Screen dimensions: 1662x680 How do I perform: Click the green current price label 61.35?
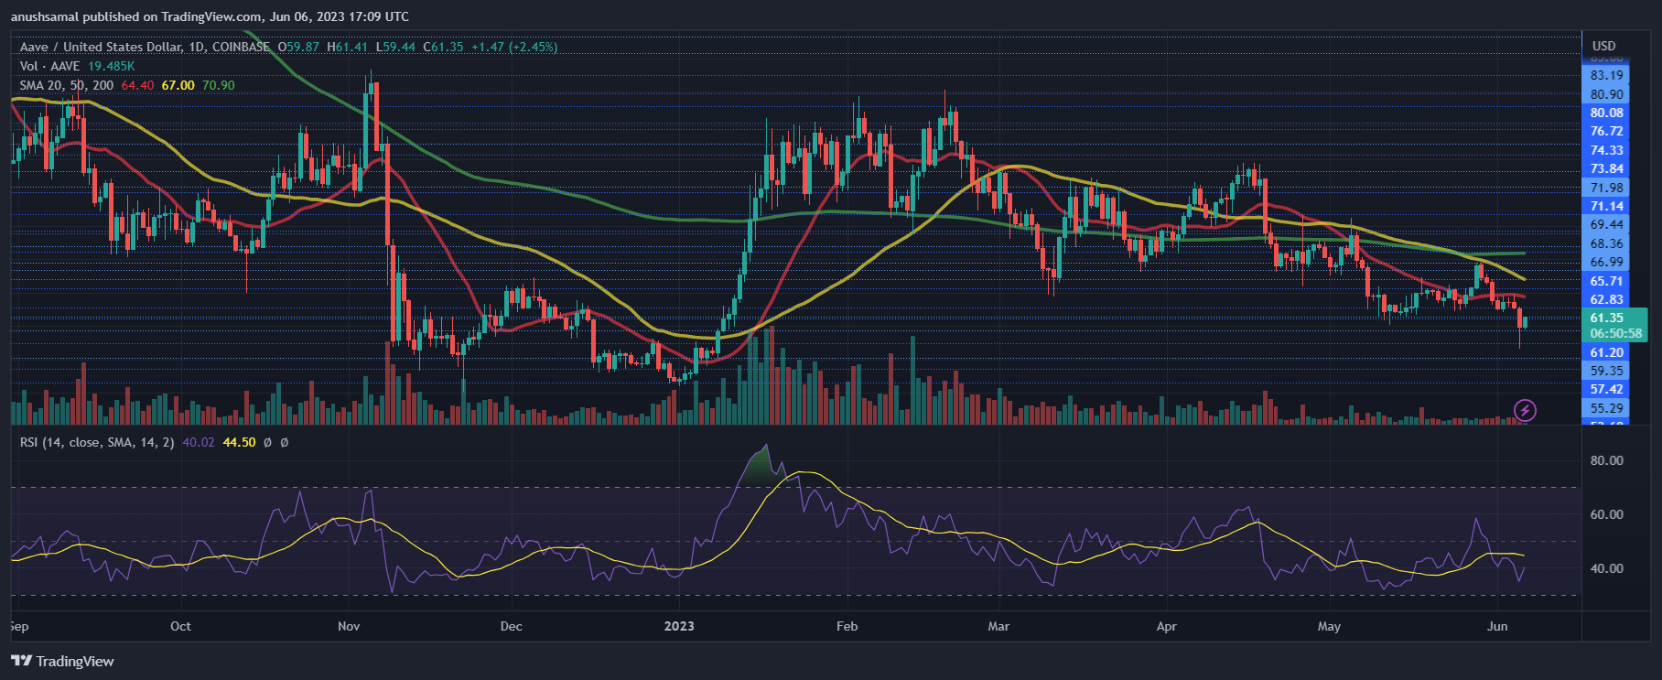coord(1606,318)
